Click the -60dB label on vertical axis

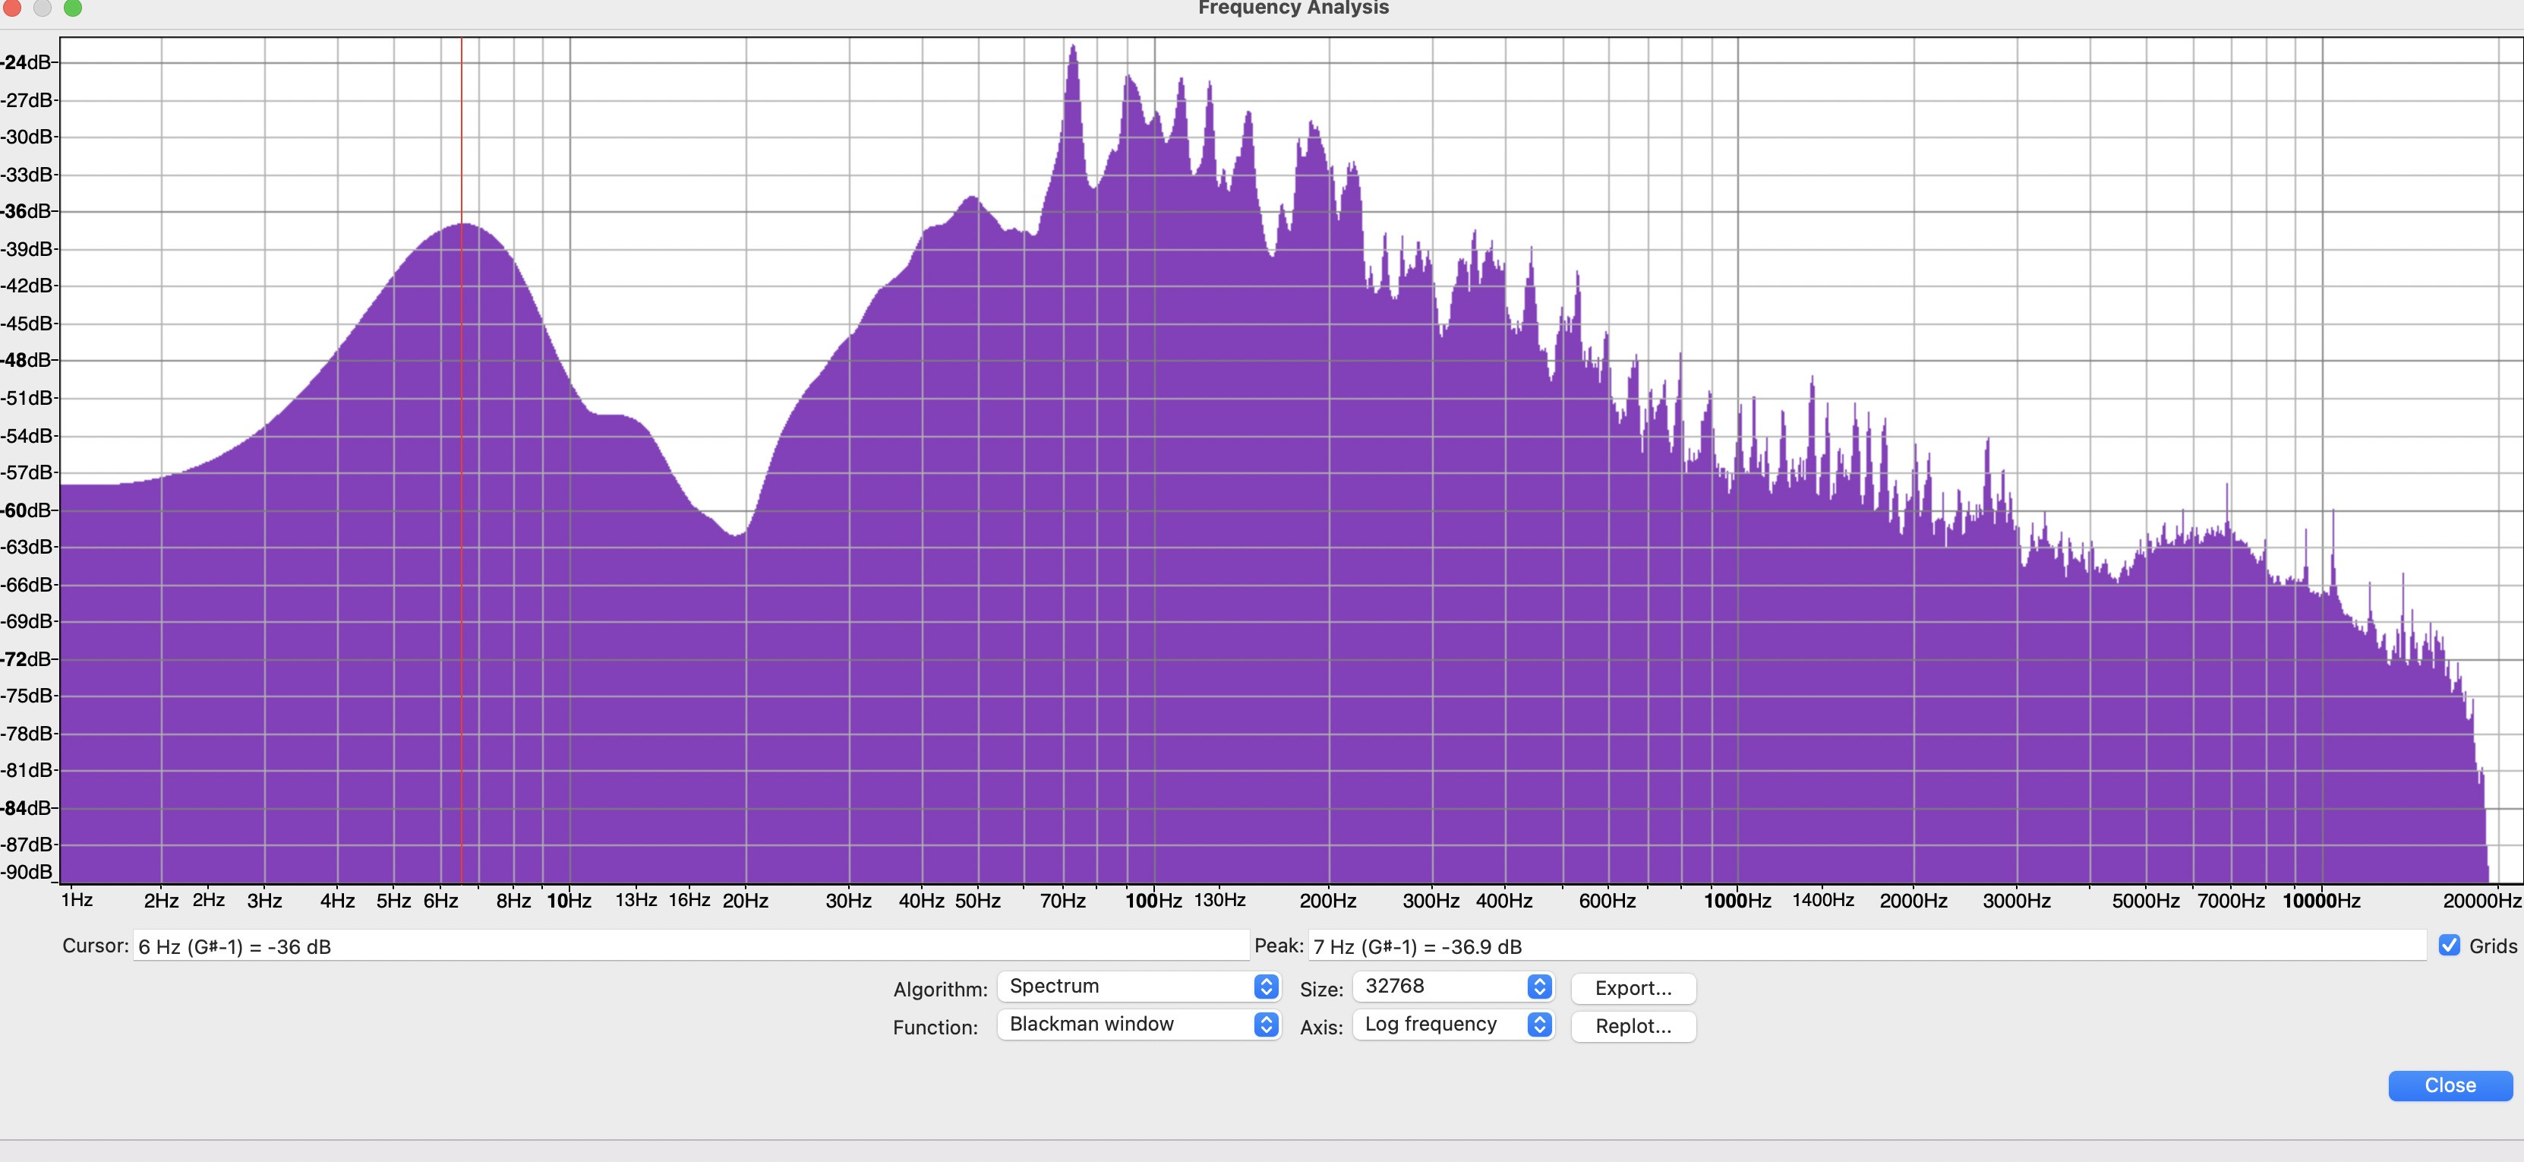(27, 510)
